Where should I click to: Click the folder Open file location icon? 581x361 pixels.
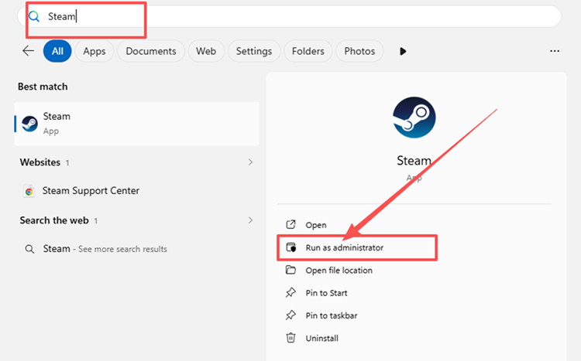tap(290, 270)
